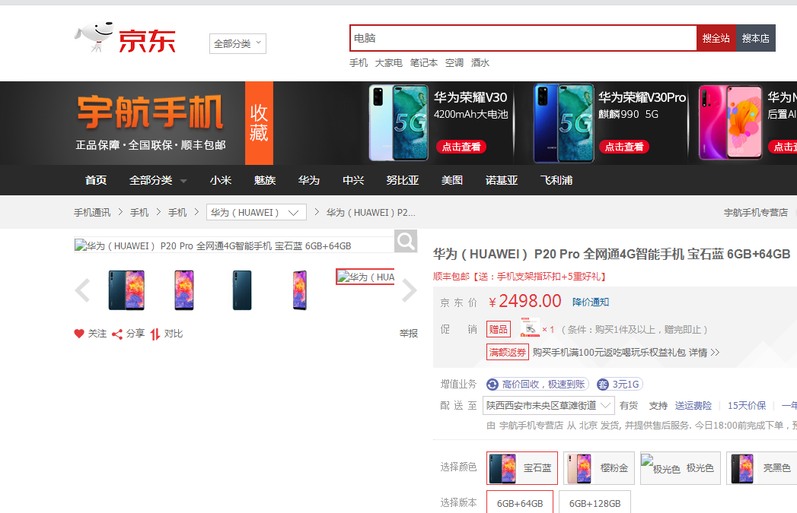The image size is (797, 513).
Task: Click 点击查看 under 华为荣耀V30
Action: point(461,147)
